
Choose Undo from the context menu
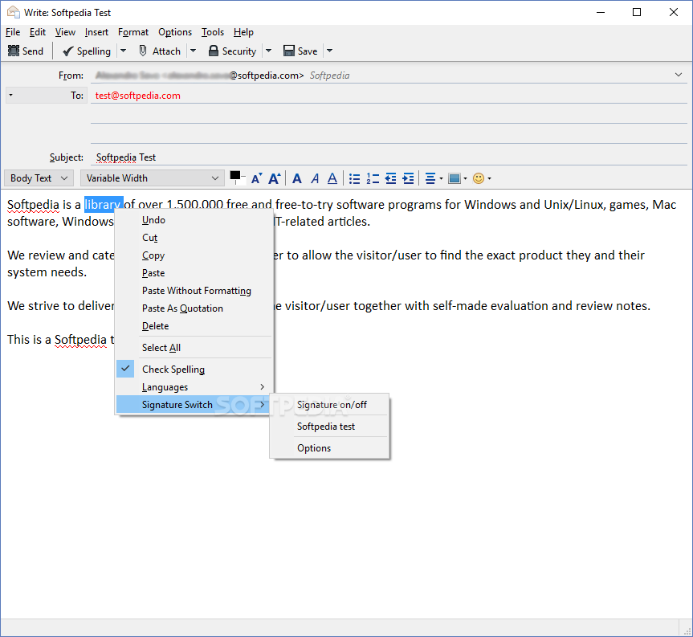pos(194,220)
